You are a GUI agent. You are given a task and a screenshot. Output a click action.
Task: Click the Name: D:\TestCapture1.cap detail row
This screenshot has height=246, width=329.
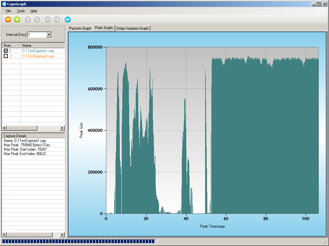click(x=33, y=140)
